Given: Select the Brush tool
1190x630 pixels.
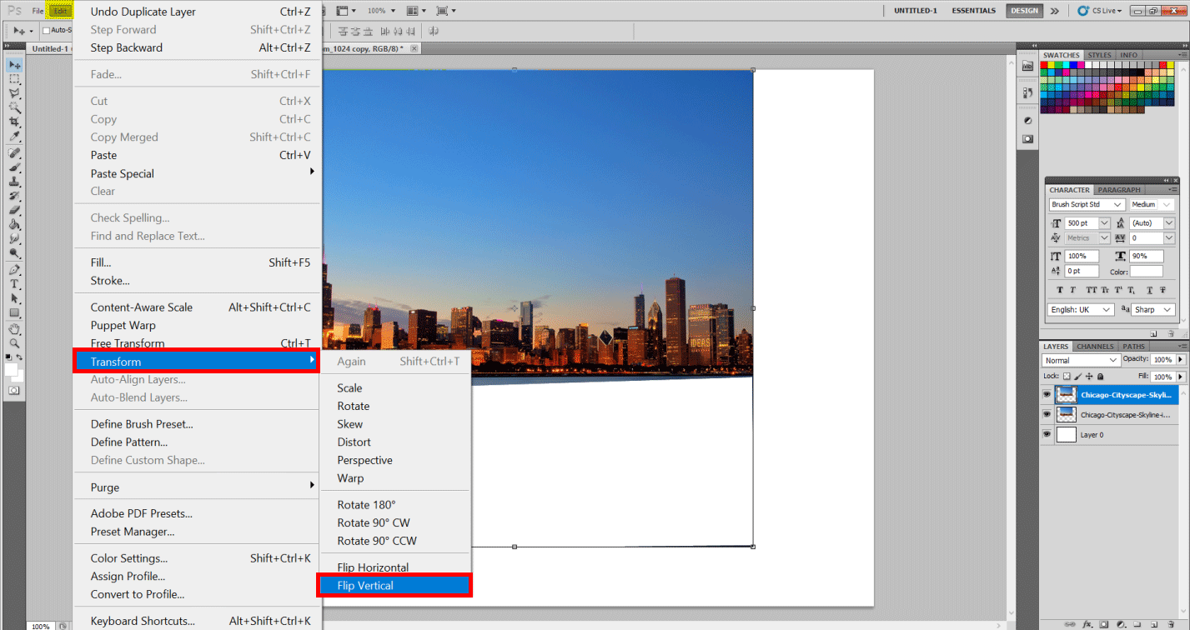Looking at the screenshot, I should [14, 167].
